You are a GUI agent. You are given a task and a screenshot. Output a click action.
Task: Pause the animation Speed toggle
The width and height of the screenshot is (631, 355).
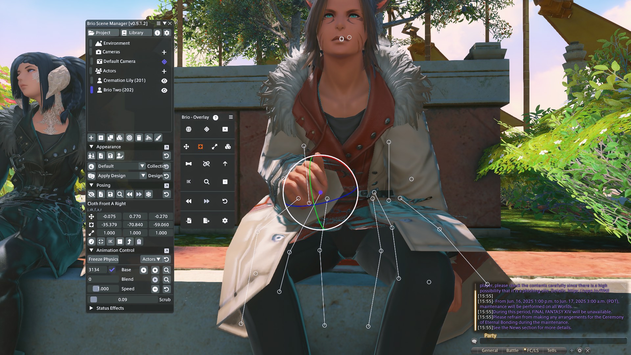(155, 289)
